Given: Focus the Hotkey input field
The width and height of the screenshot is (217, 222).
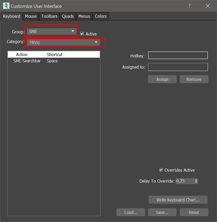Looking at the screenshot, I should tap(178, 55).
